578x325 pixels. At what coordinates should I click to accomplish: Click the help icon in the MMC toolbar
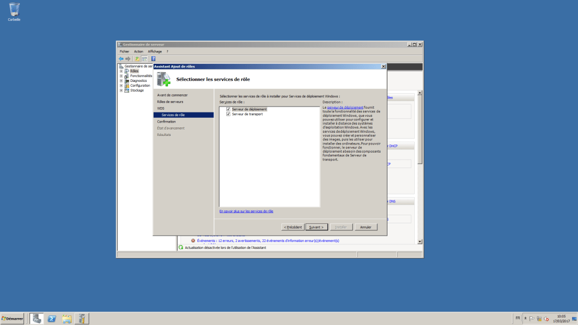tap(153, 59)
